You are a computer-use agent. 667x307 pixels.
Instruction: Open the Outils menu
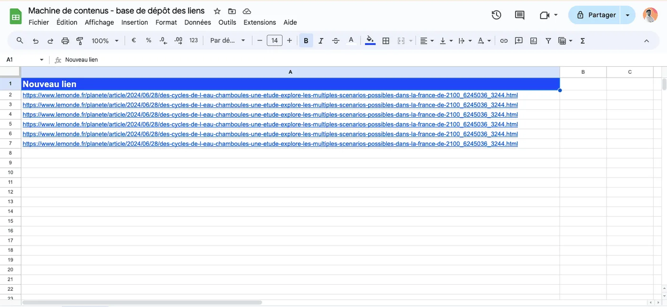click(x=227, y=22)
